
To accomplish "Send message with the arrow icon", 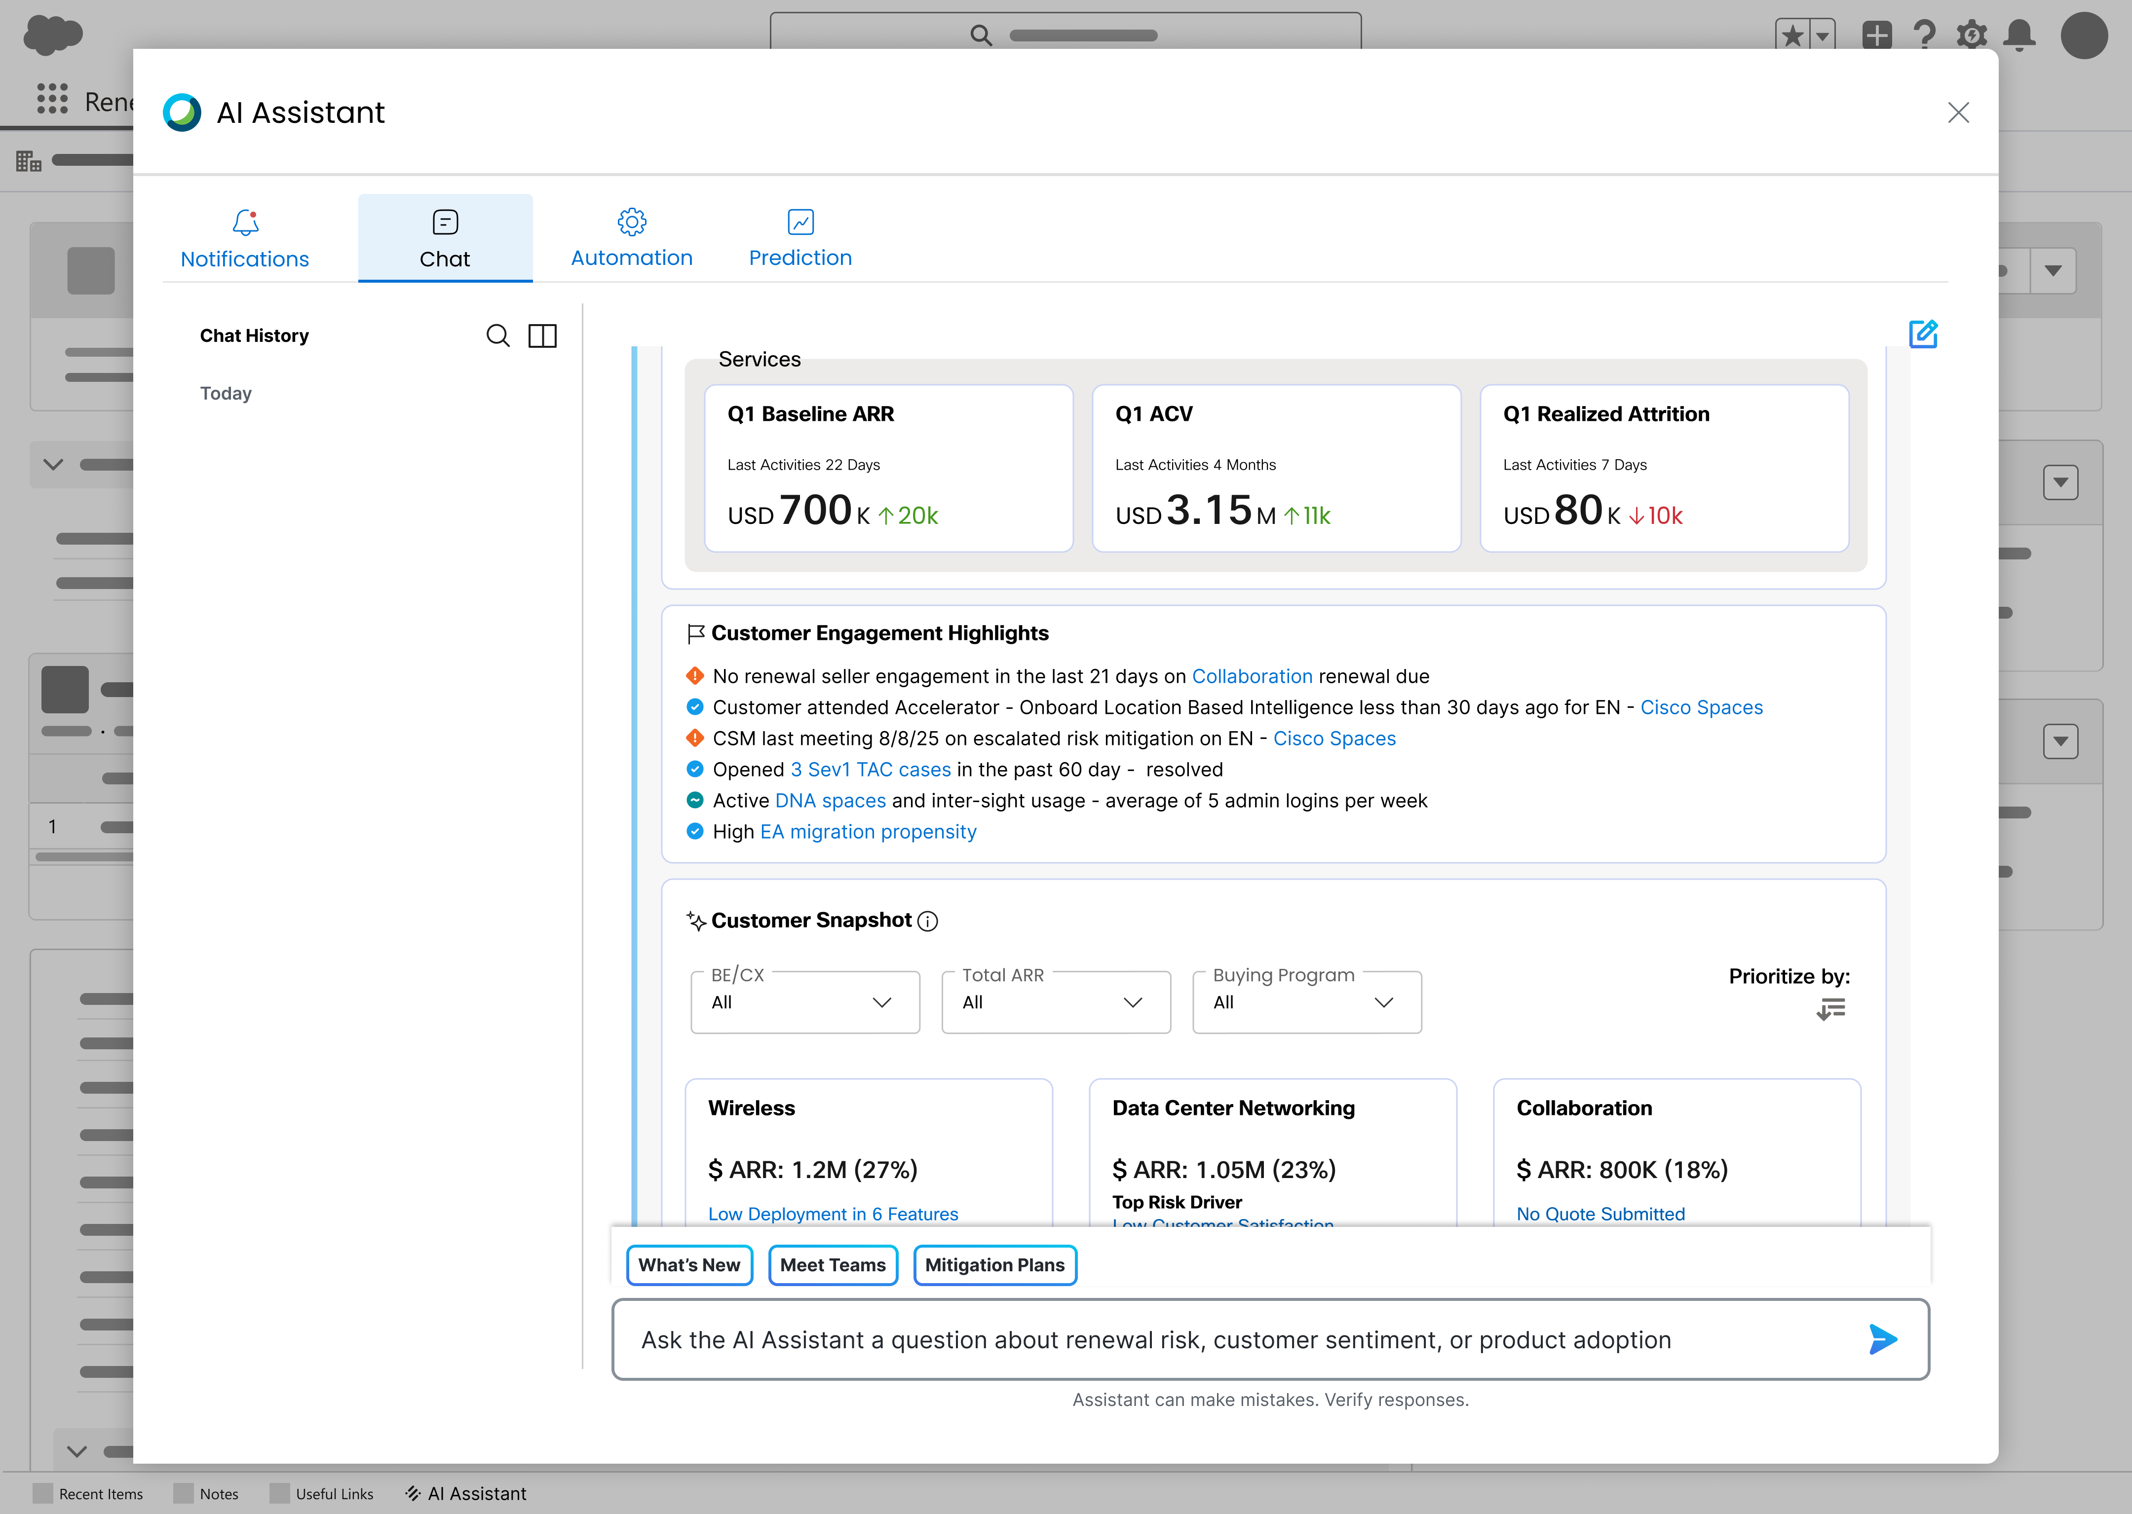I will (1883, 1340).
